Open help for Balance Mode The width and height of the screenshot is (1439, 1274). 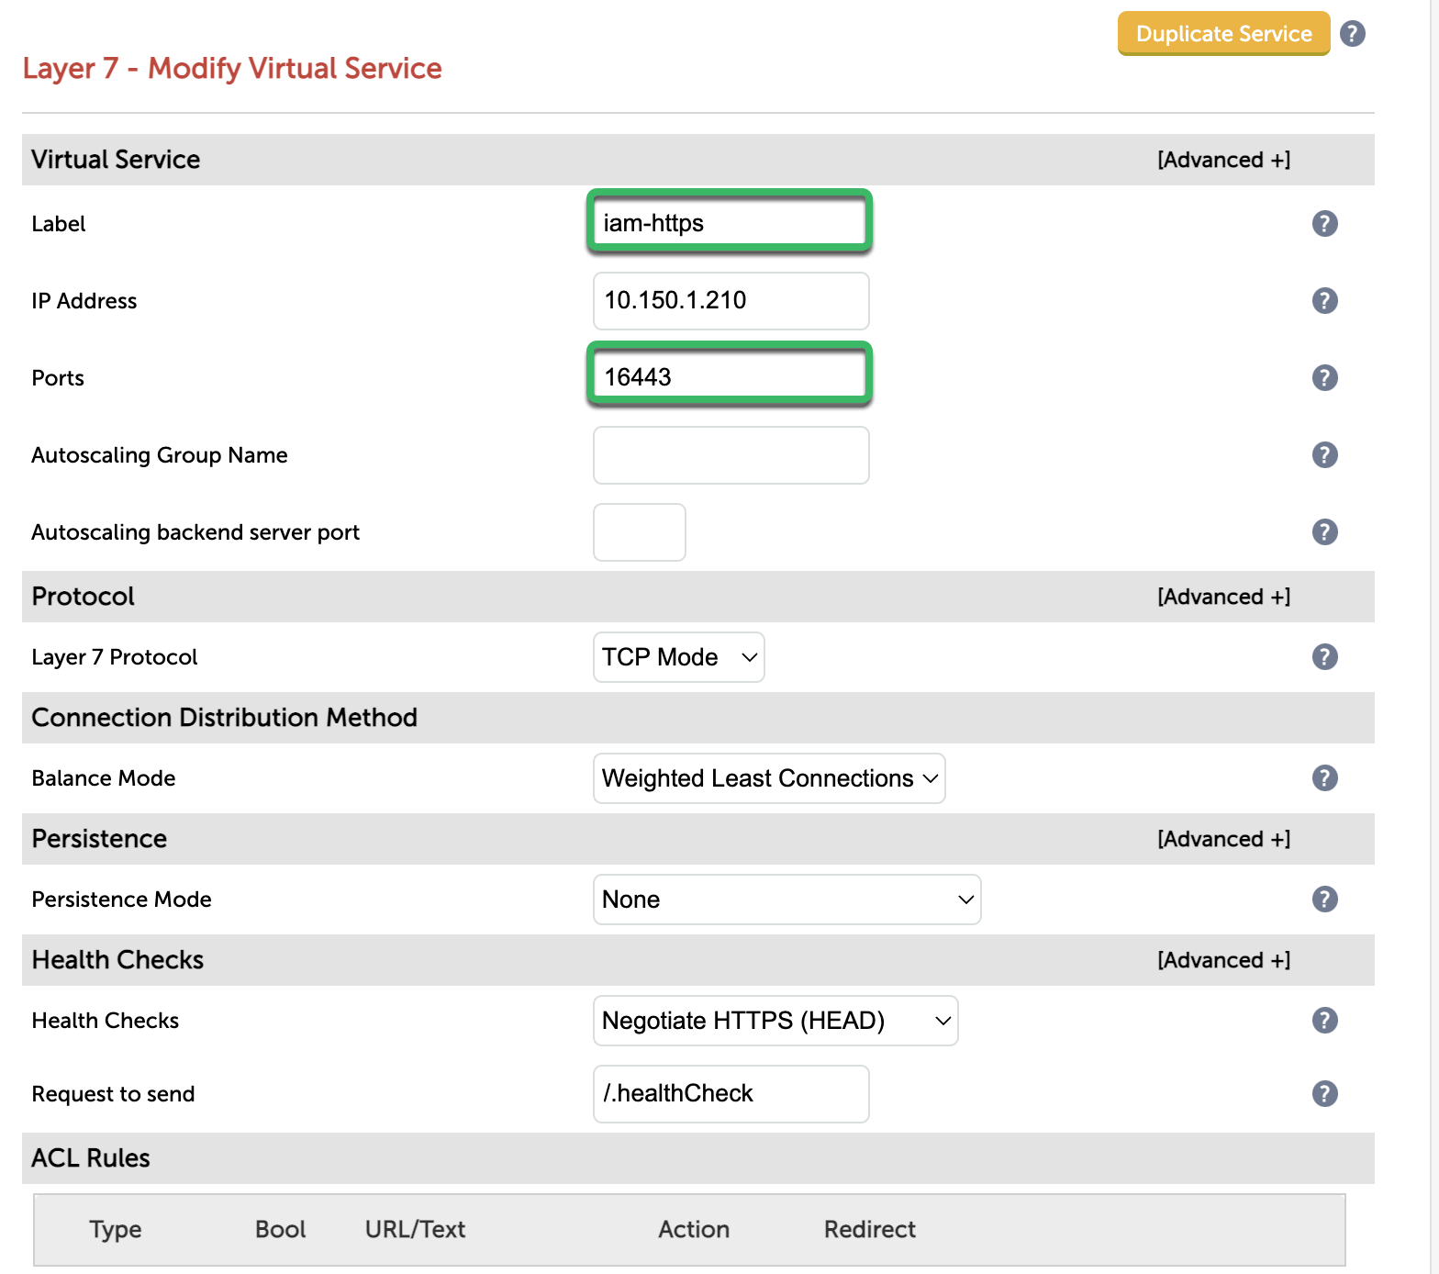(1324, 777)
